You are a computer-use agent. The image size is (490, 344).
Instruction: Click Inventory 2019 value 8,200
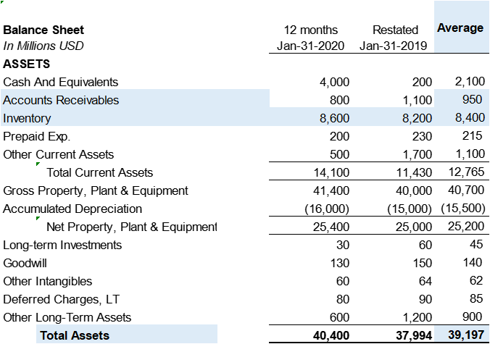417,118
